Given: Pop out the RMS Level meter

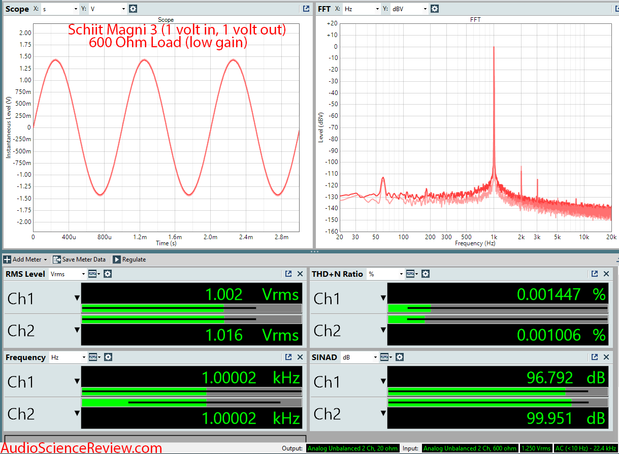Looking at the screenshot, I should (x=288, y=274).
